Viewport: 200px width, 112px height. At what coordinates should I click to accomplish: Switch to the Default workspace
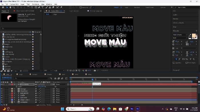click(116, 7)
